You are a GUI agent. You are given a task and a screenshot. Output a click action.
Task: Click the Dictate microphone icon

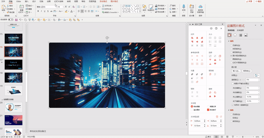[x=184, y=7]
